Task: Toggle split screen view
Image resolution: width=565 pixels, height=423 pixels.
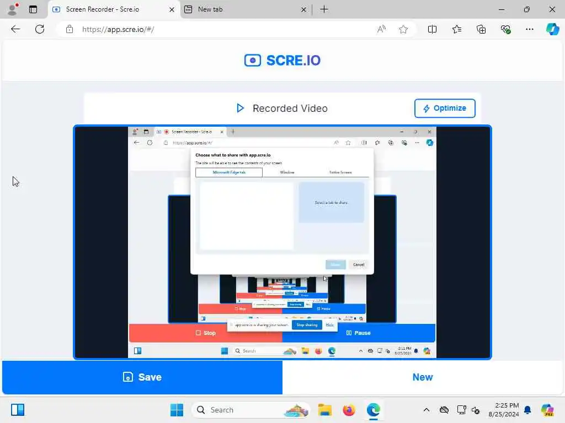Action: pos(432,29)
